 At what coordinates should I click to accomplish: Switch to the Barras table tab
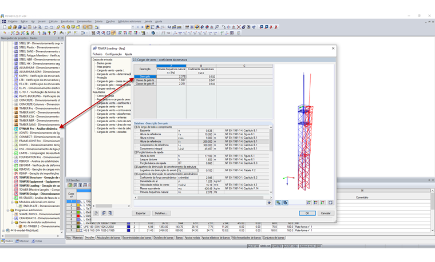179,237
